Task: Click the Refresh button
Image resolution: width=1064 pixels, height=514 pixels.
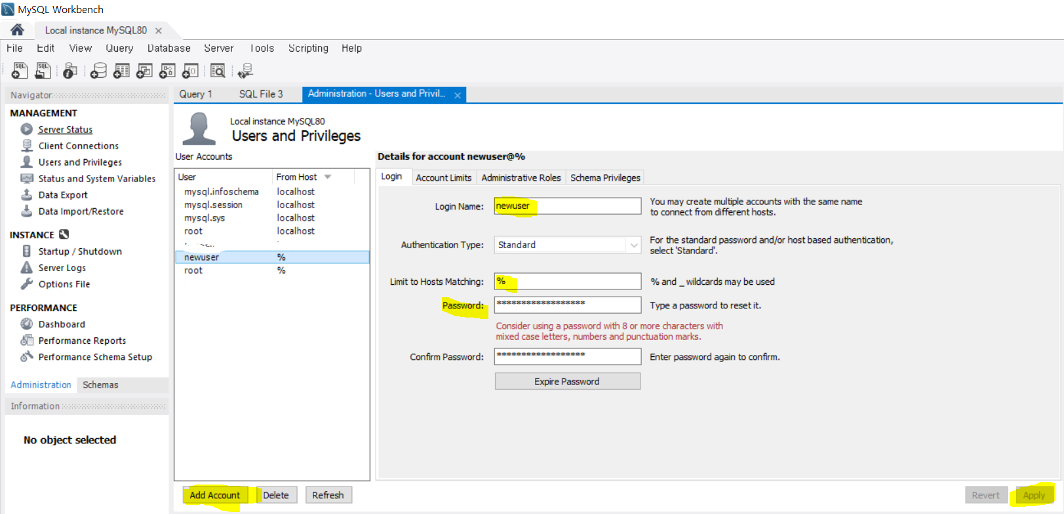Action: [328, 495]
